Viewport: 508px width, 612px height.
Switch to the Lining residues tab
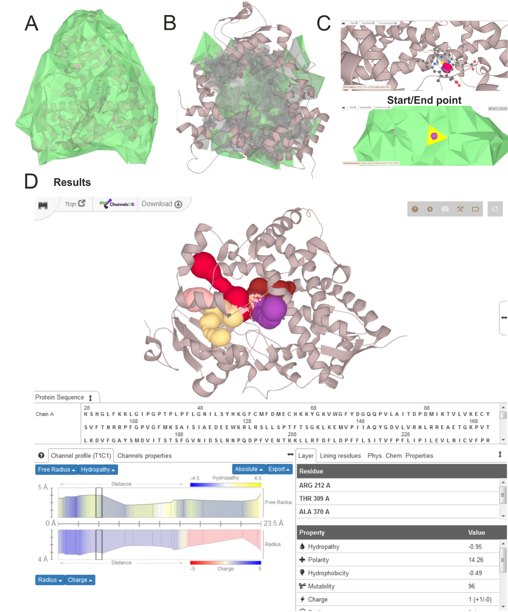340,456
